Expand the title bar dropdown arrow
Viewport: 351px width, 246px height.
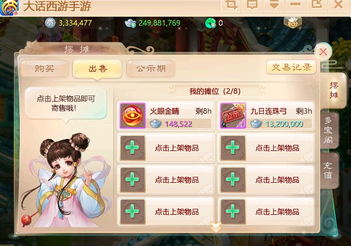pyautogui.click(x=274, y=5)
